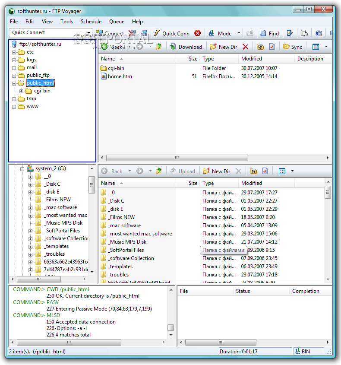Click the command log horizontal scrollbar thumb
341x365 pixels.
click(69, 342)
